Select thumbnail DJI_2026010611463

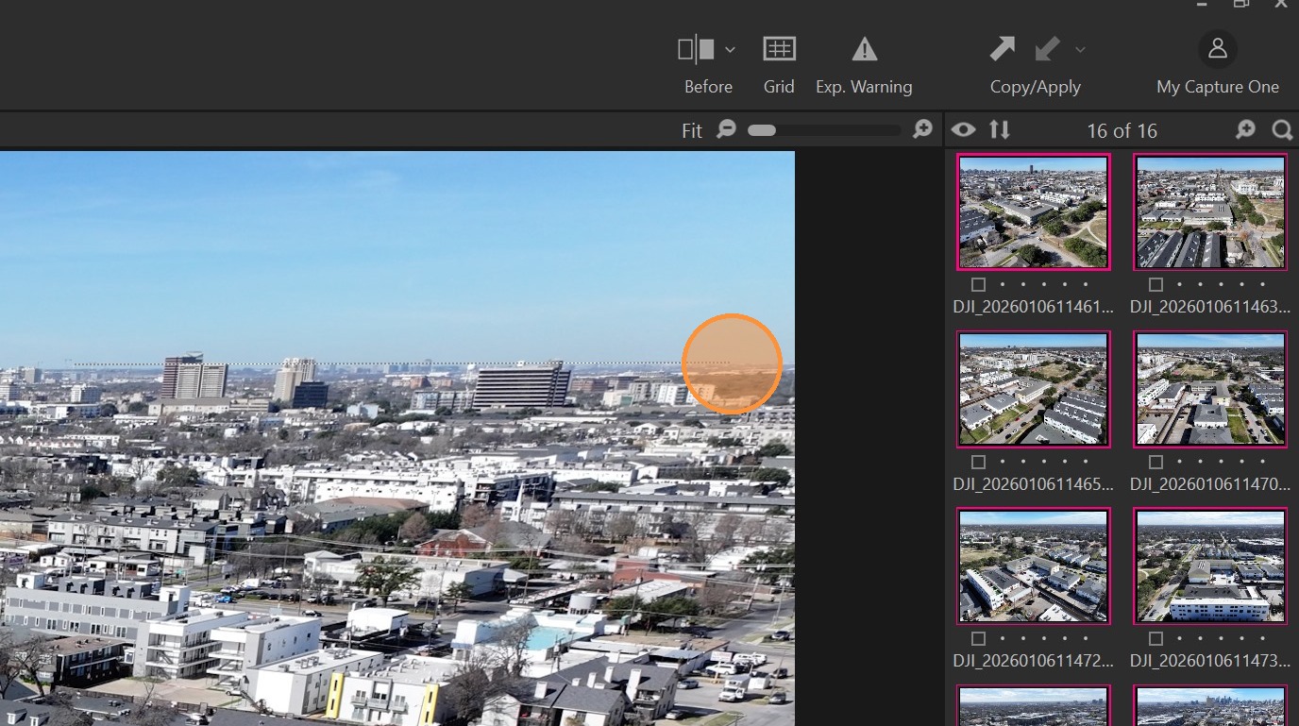[1210, 212]
